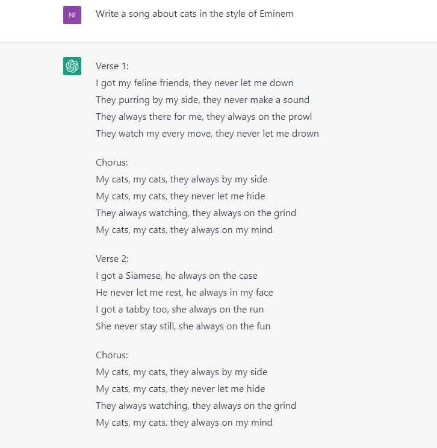
Task: Click the line "She never stay still"
Action: point(183,326)
